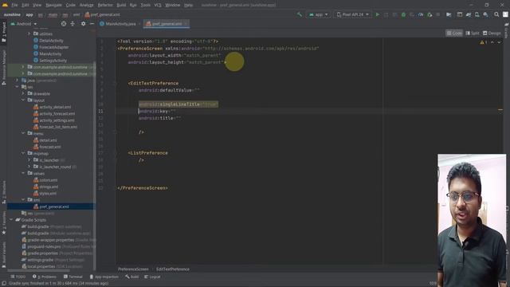Collapse the mipmap folder
The height and width of the screenshot is (287, 510).
23,153
